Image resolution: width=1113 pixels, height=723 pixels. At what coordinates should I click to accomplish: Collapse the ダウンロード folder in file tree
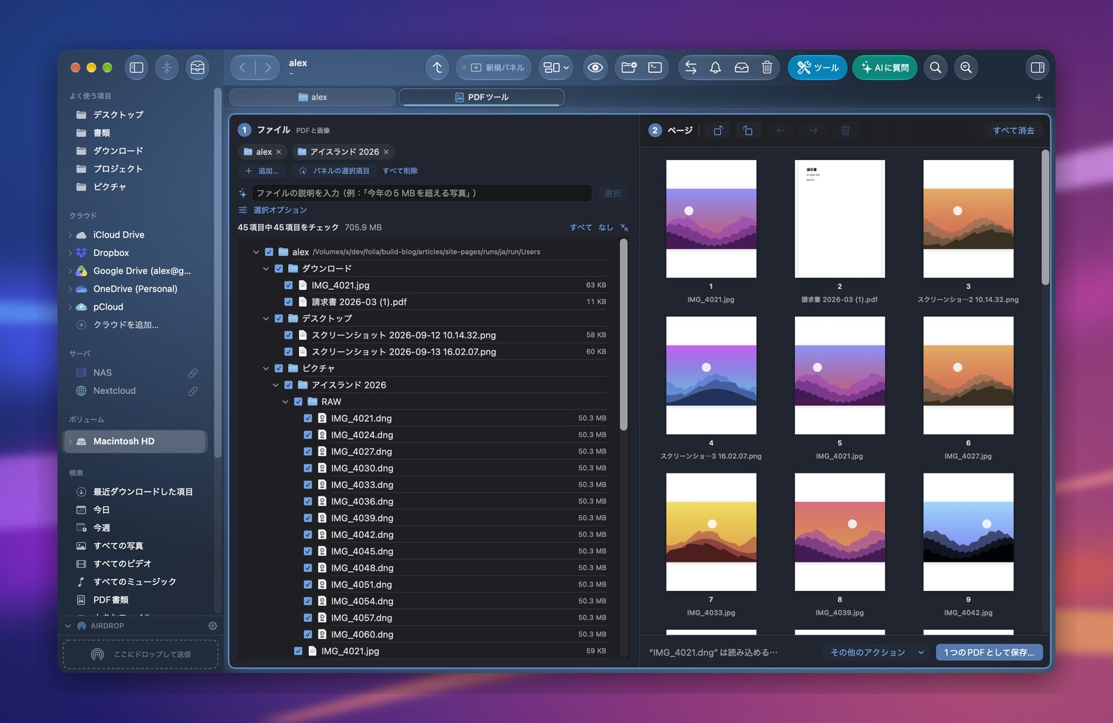pos(266,268)
